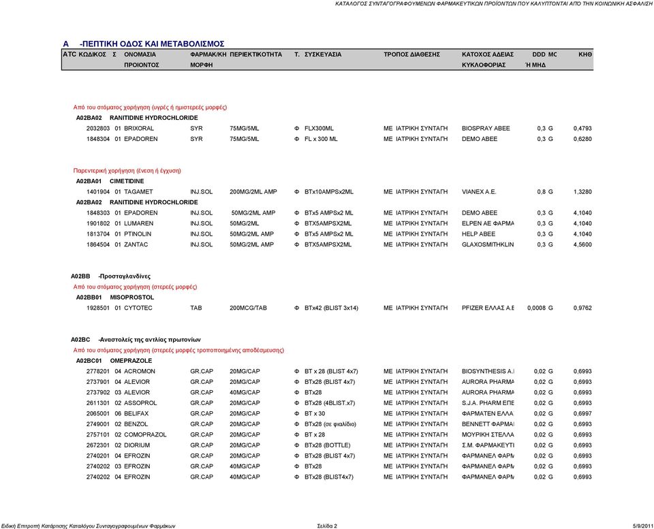Click the red Παρεντερική χορήγηση subheading
654x529 pixels.
click(127, 170)
